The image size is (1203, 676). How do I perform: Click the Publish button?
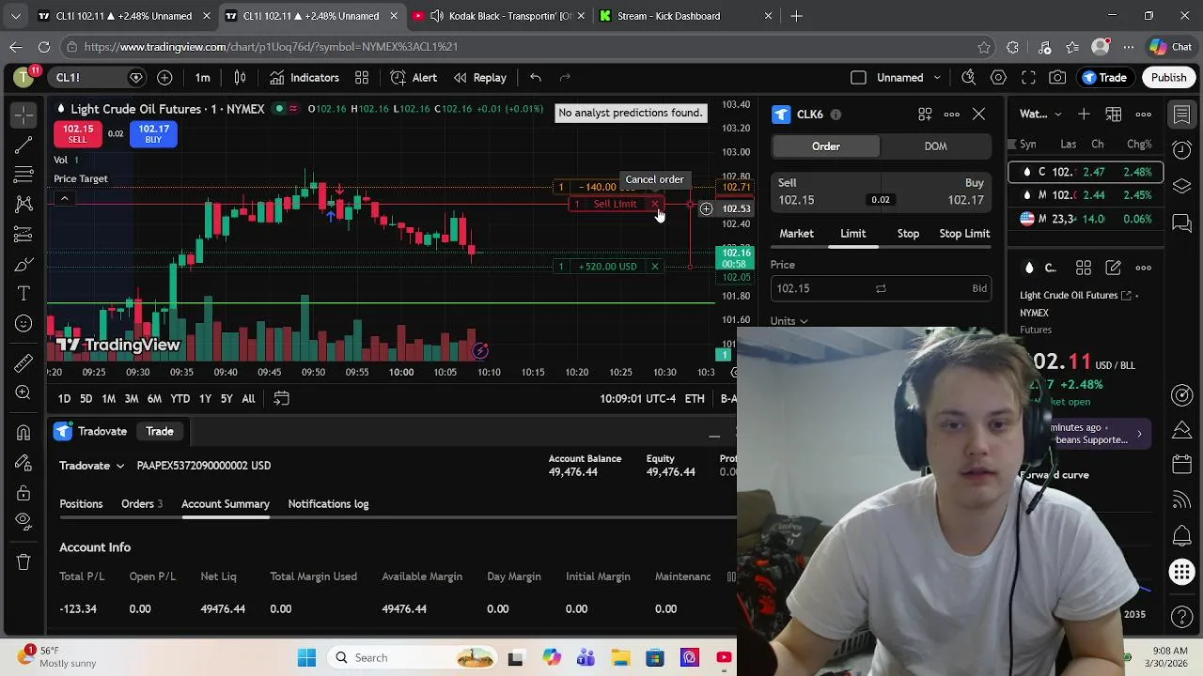click(1169, 78)
